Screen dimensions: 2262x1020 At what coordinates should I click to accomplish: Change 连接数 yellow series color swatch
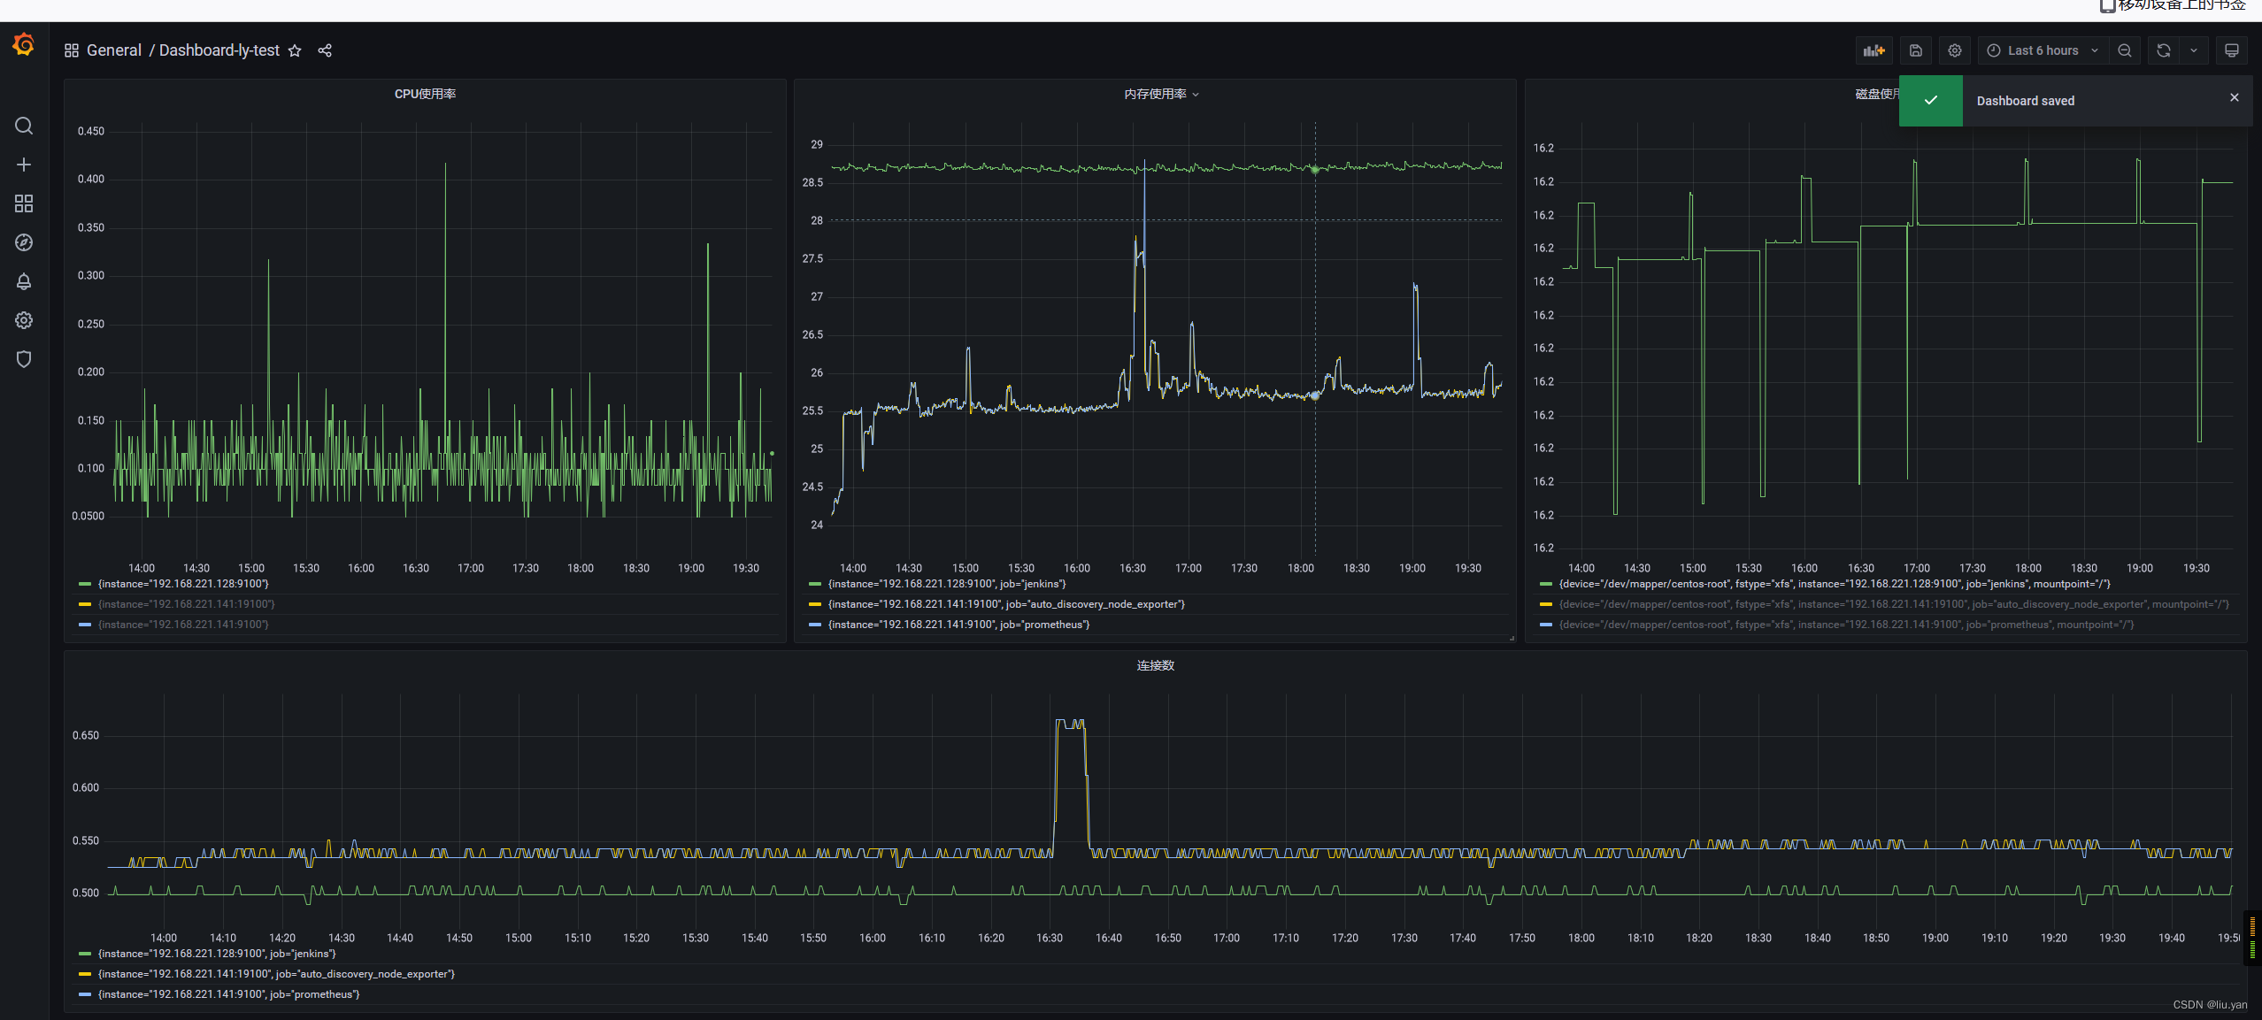click(85, 974)
